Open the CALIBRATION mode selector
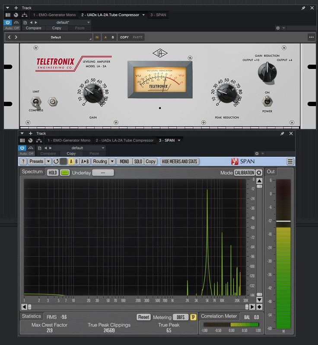This screenshot has height=345, width=318. point(245,173)
